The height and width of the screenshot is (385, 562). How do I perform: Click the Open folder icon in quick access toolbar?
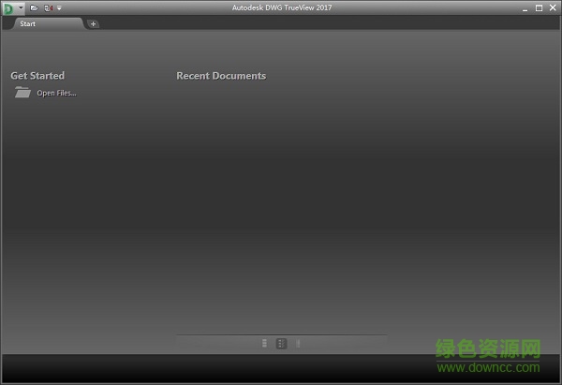(34, 7)
